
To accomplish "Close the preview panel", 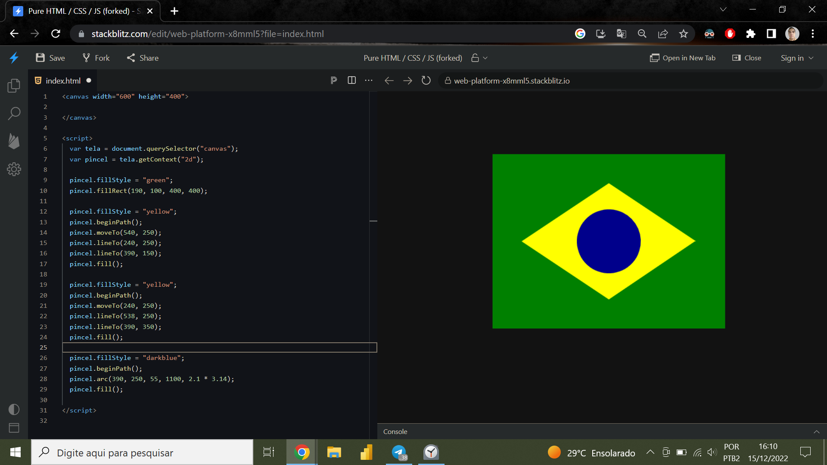I will tap(747, 58).
